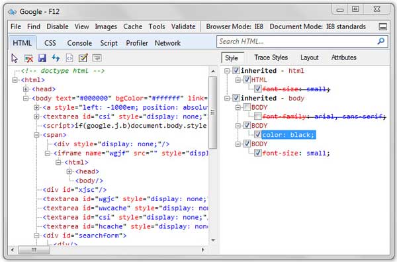Click the element source style icon
397x262 pixels.
[x=69, y=58]
